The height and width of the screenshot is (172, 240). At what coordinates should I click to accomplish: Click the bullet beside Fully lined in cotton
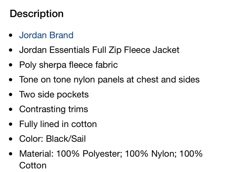click(x=10, y=124)
